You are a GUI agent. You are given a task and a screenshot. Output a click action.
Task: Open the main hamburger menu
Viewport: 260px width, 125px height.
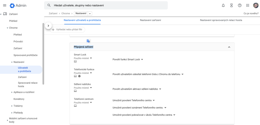tap(4, 5)
